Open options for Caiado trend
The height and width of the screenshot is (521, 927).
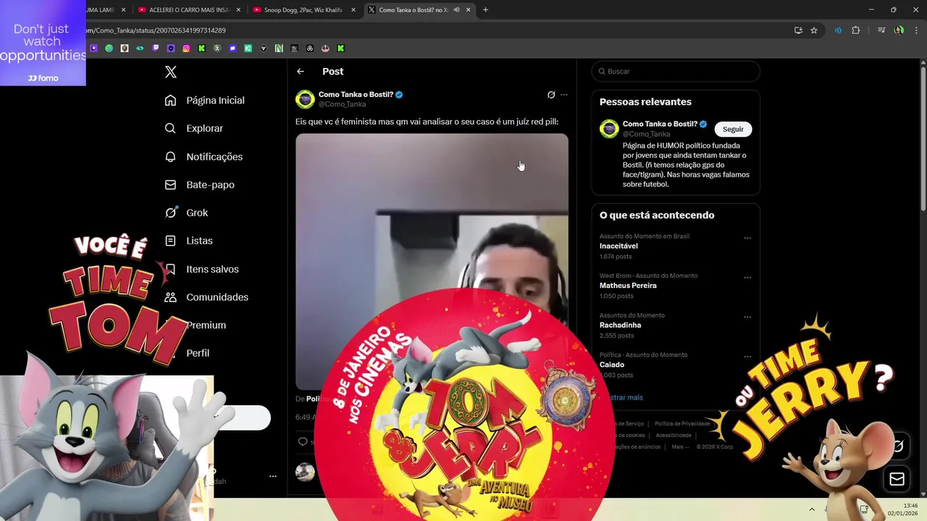tap(747, 357)
